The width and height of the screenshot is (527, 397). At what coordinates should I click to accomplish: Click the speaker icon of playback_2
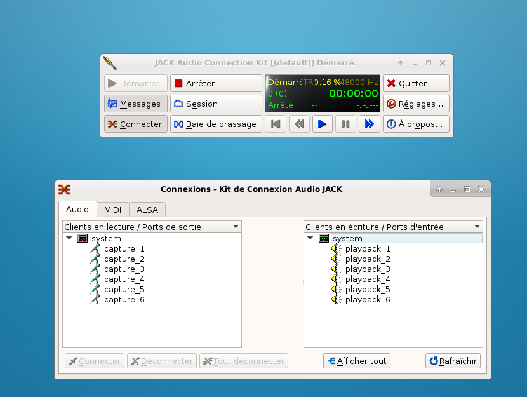pos(336,259)
